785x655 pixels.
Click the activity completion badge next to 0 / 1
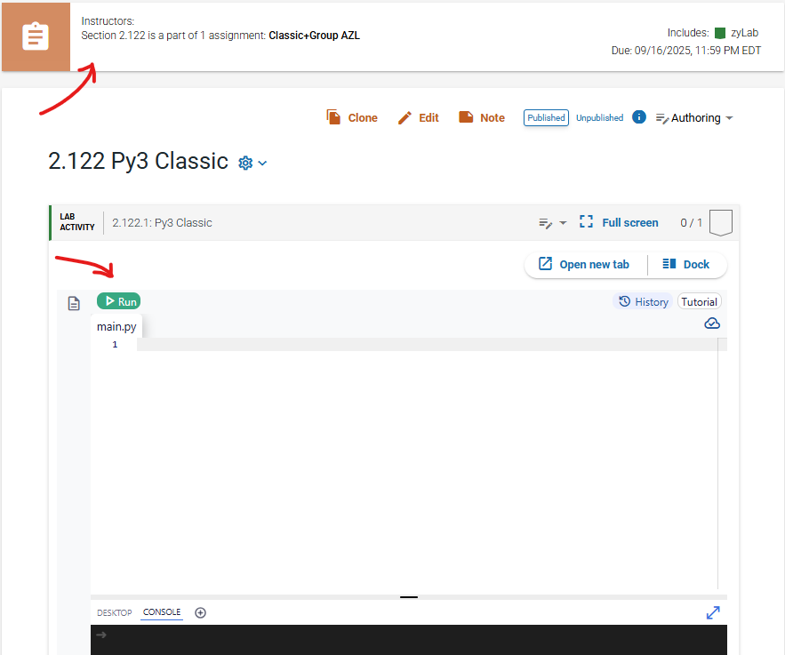tap(720, 223)
